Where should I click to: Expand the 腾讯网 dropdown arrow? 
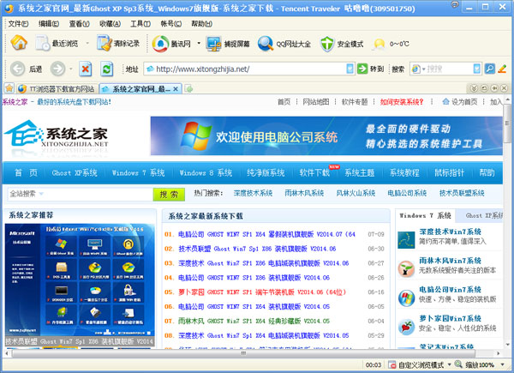pos(199,44)
